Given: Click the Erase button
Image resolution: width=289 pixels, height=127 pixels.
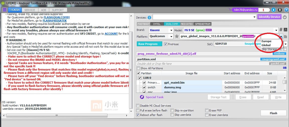Looking at the screenshot, I should 243,97.
